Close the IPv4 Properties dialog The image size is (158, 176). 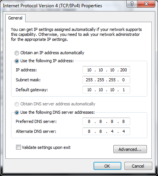coord(146,4)
